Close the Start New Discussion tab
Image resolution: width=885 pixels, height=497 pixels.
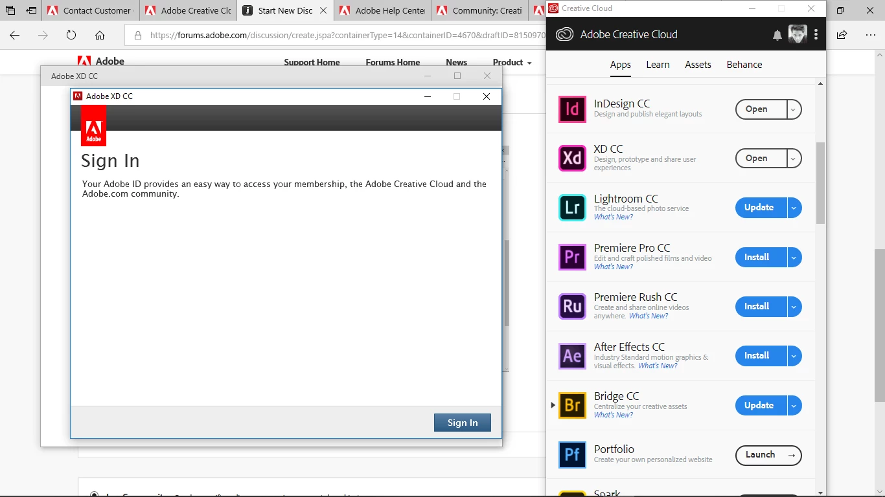(x=323, y=10)
